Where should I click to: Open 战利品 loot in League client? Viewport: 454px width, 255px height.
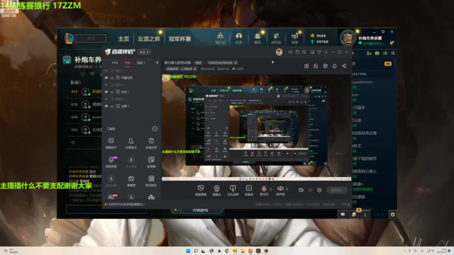(276, 39)
